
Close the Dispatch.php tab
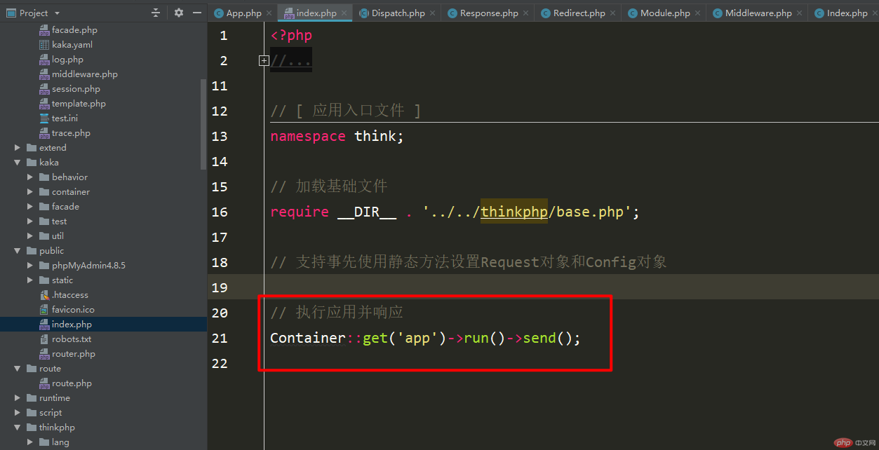click(433, 13)
